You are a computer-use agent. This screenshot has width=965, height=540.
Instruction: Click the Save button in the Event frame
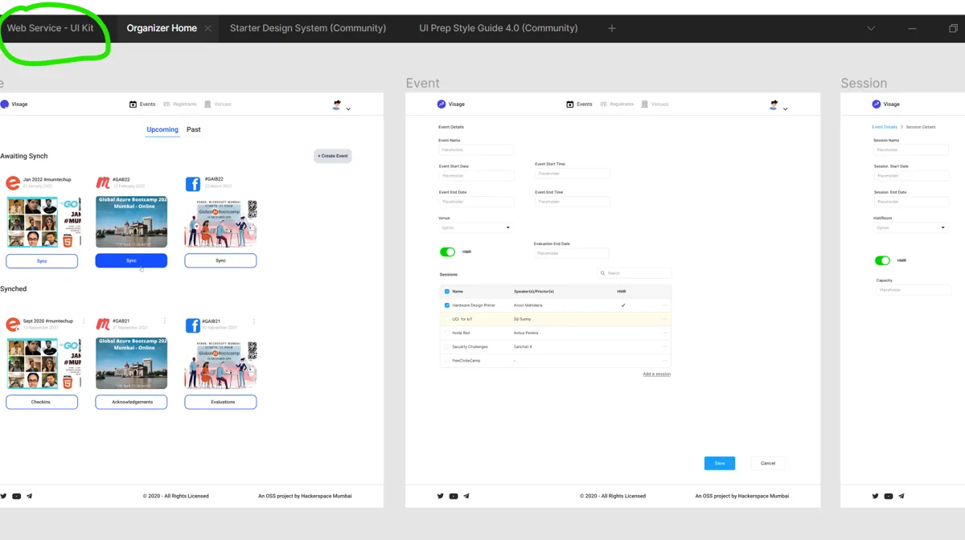click(720, 463)
